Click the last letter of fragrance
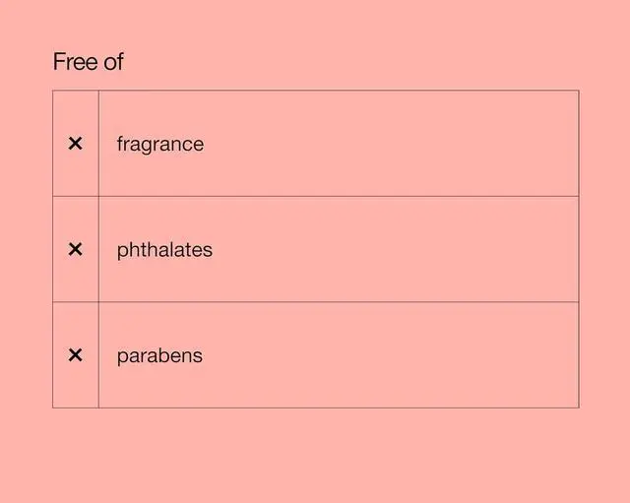Screen dimensions: 630x503 198,145
